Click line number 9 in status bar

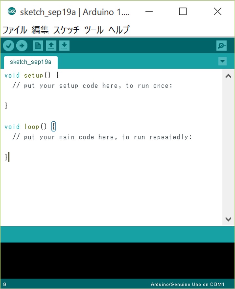(5, 284)
